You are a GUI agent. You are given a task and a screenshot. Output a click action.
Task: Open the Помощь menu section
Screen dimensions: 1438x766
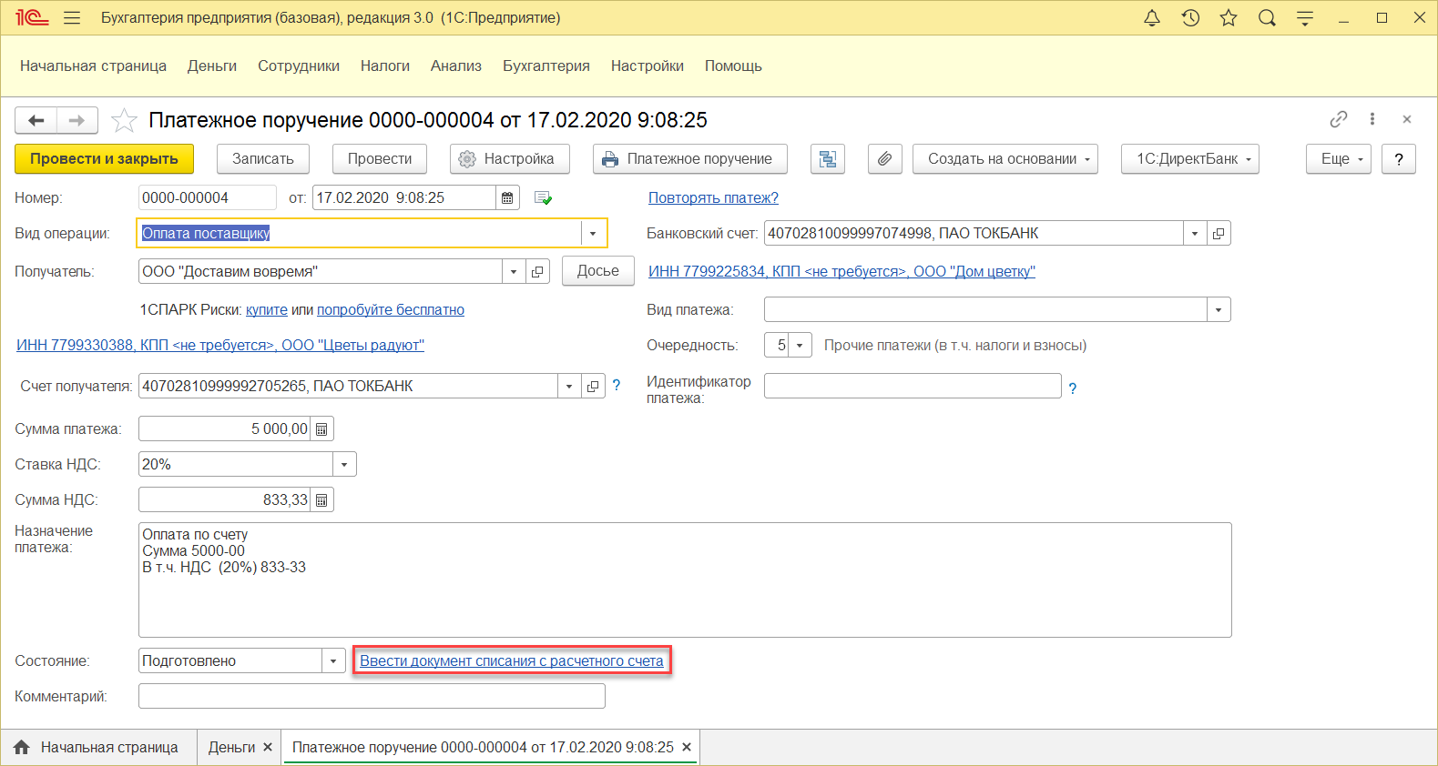point(733,66)
